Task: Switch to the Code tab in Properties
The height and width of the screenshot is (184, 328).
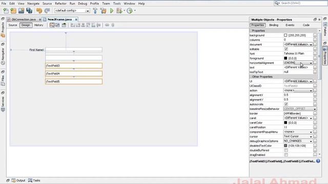Action: point(306,25)
